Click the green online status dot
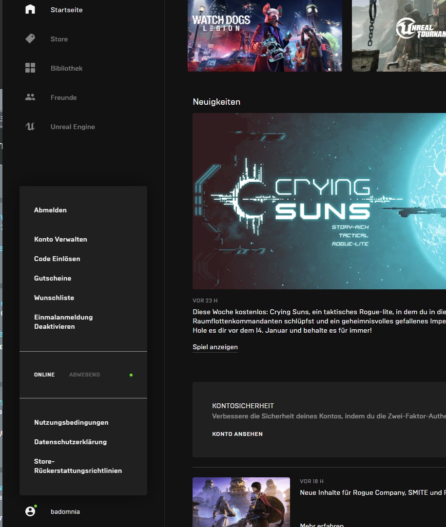 (x=131, y=375)
